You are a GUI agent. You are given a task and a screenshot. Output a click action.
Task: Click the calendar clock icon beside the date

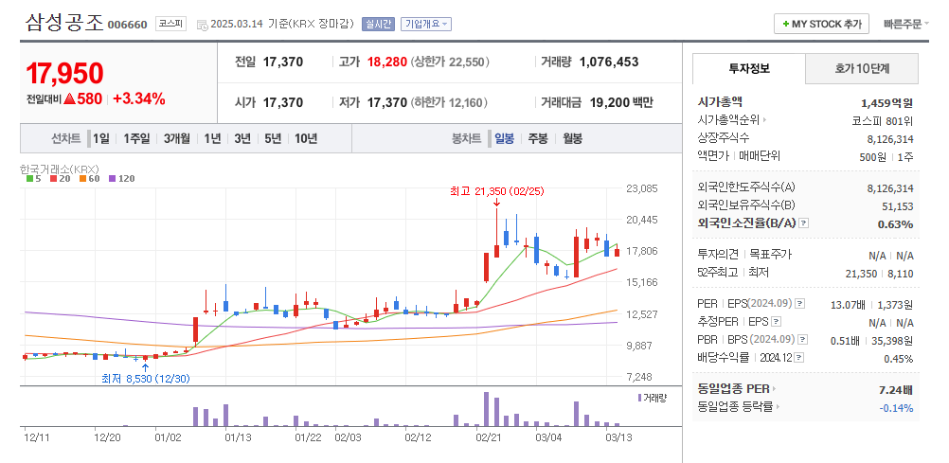[x=203, y=25]
